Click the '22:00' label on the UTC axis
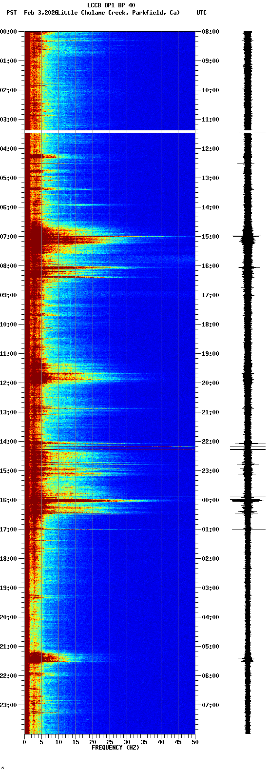269x773 pixels. pos(211,442)
